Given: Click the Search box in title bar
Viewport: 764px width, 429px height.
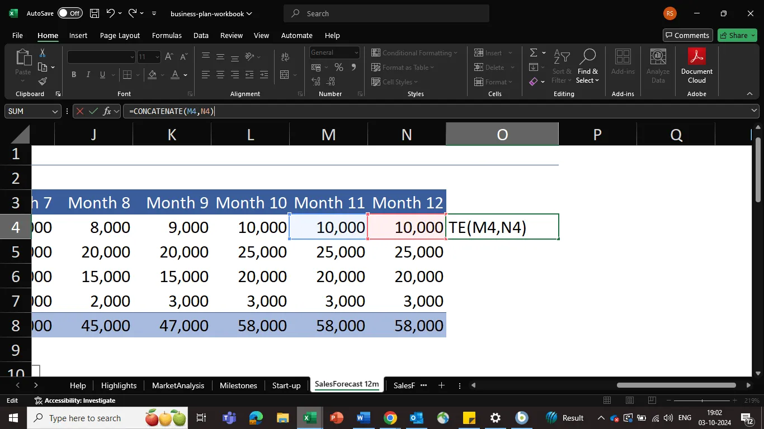Looking at the screenshot, I should point(386,13).
